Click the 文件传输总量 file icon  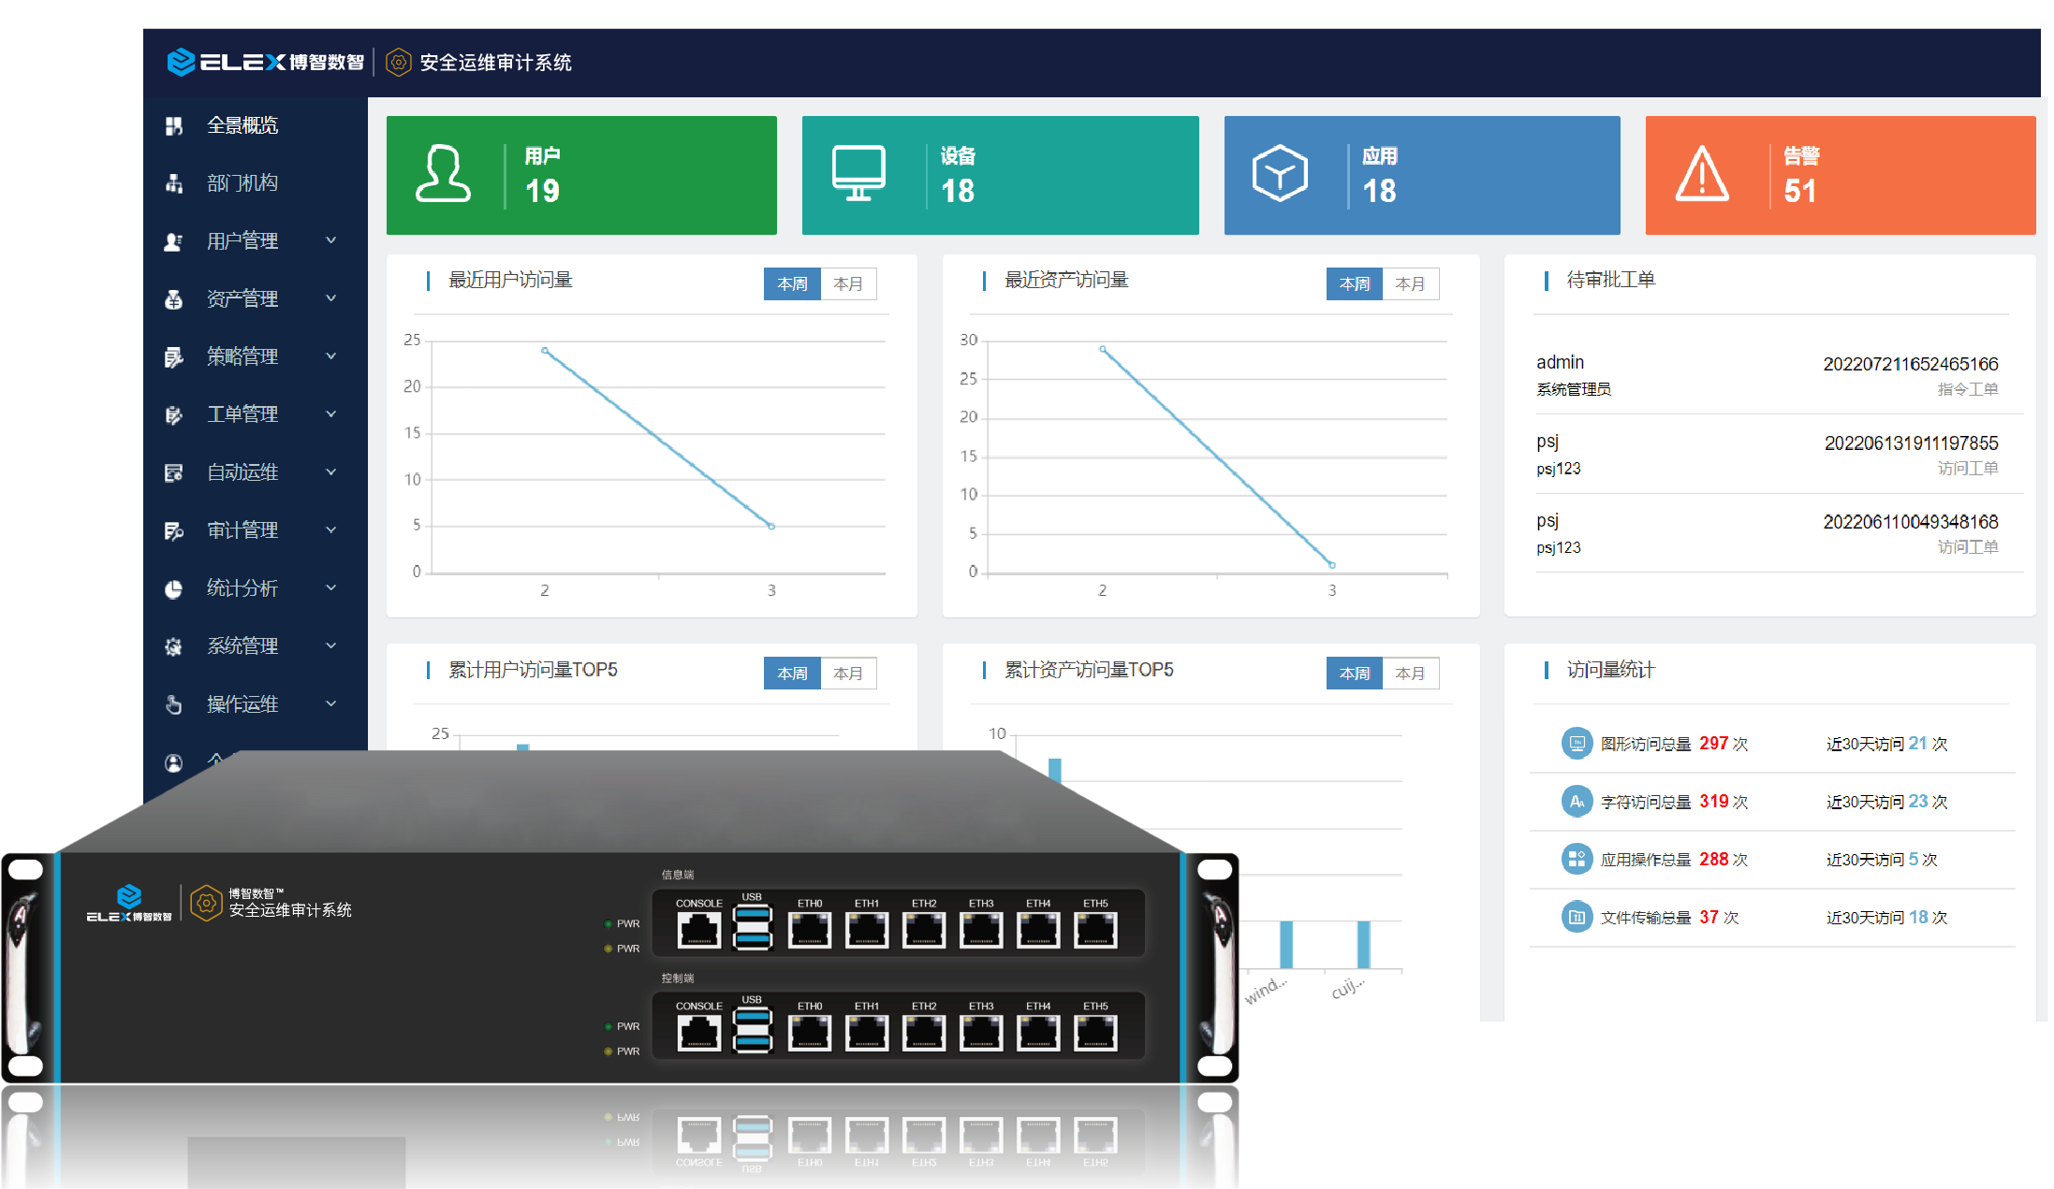tap(1577, 918)
